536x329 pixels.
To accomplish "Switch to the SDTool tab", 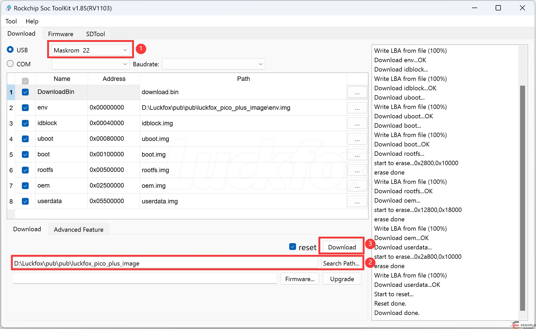I will pos(95,34).
